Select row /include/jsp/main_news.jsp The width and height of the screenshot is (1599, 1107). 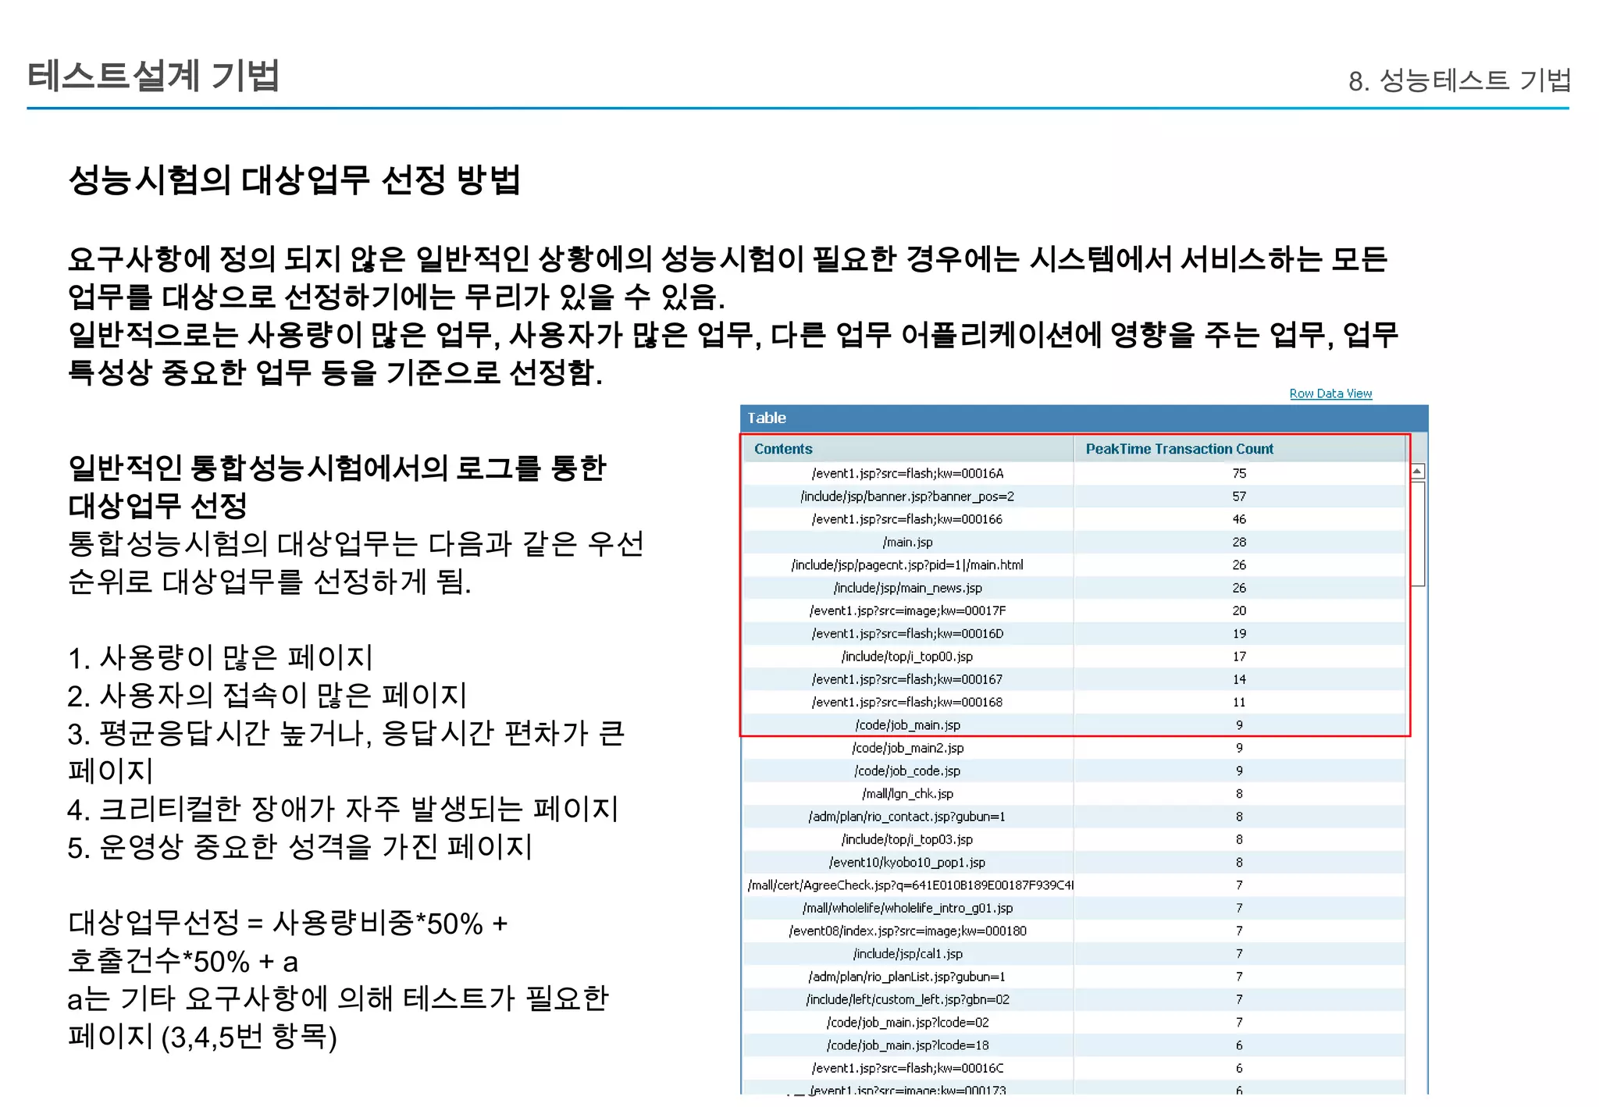[x=1074, y=588]
